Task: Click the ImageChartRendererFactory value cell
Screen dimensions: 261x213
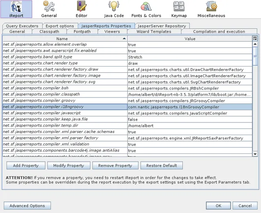Action: [190, 75]
